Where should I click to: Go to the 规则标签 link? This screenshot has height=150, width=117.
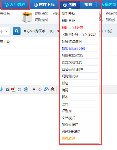[41, 14]
